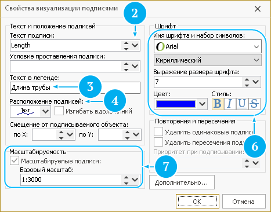Image resolution: width=271 pixels, height=212 pixels.
Task: Expand the Length label text dropdown arrow
Action: (x=135, y=46)
